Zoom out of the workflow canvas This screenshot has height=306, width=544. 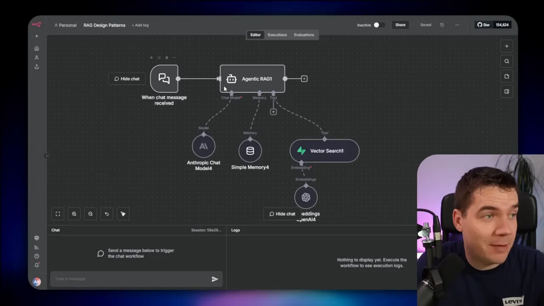(90, 214)
